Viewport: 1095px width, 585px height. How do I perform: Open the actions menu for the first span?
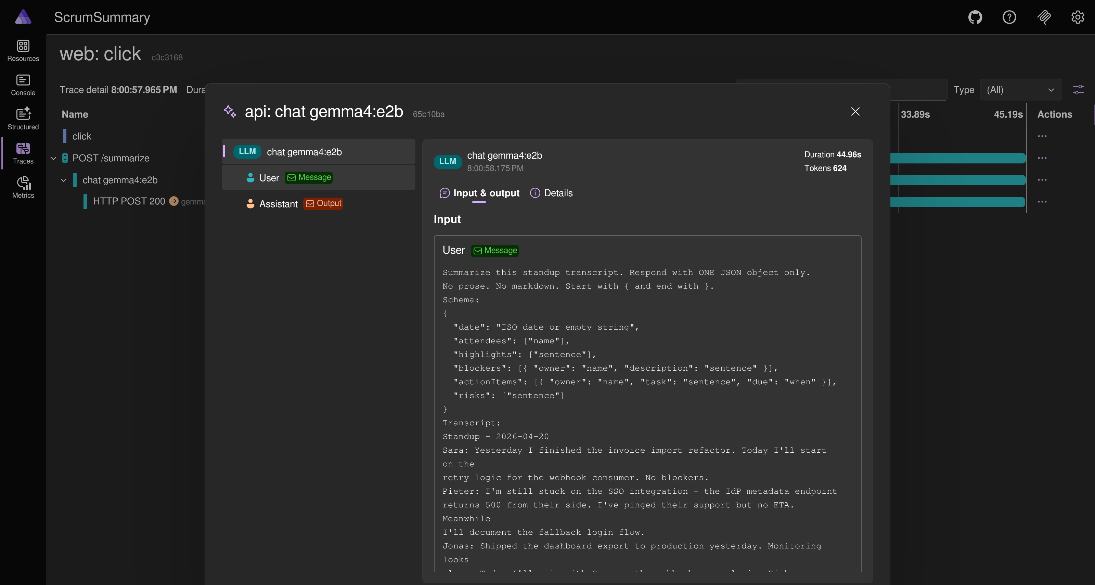1043,136
